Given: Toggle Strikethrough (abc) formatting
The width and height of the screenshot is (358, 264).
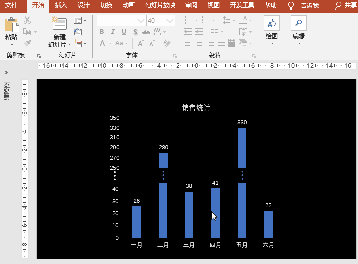Looking at the screenshot, I should [x=146, y=32].
